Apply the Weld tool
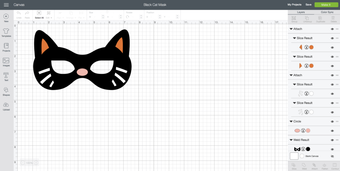Screen dimensions: 340x171 (x=304, y=166)
